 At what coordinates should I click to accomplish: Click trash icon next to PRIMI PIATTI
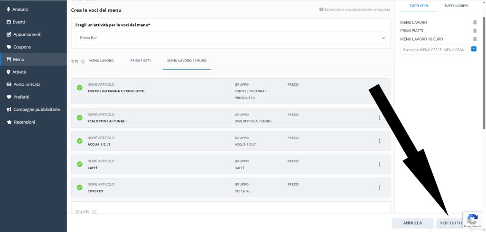point(475,31)
